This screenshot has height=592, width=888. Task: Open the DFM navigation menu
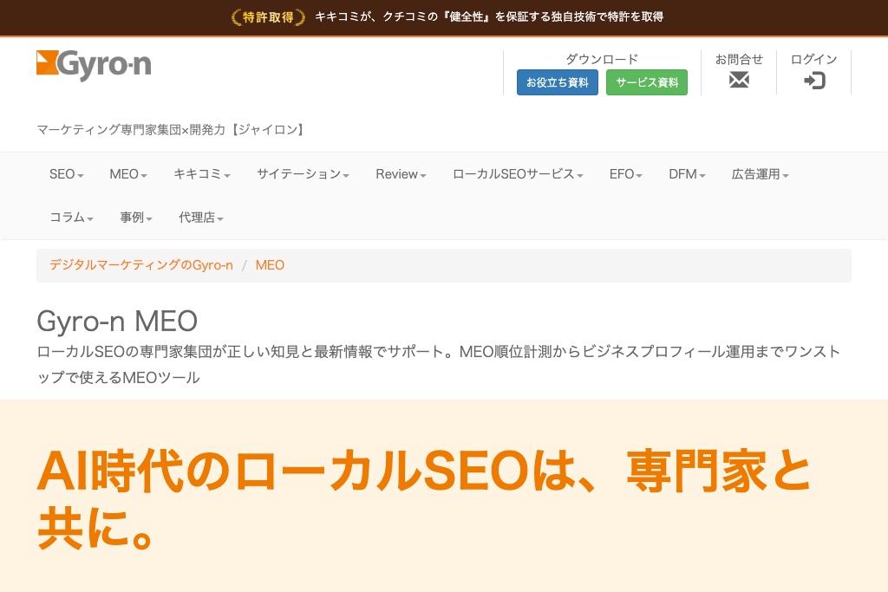[687, 174]
